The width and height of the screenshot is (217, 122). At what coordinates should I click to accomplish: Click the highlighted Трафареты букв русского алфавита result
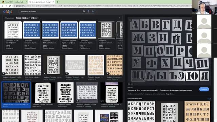pos(16,95)
